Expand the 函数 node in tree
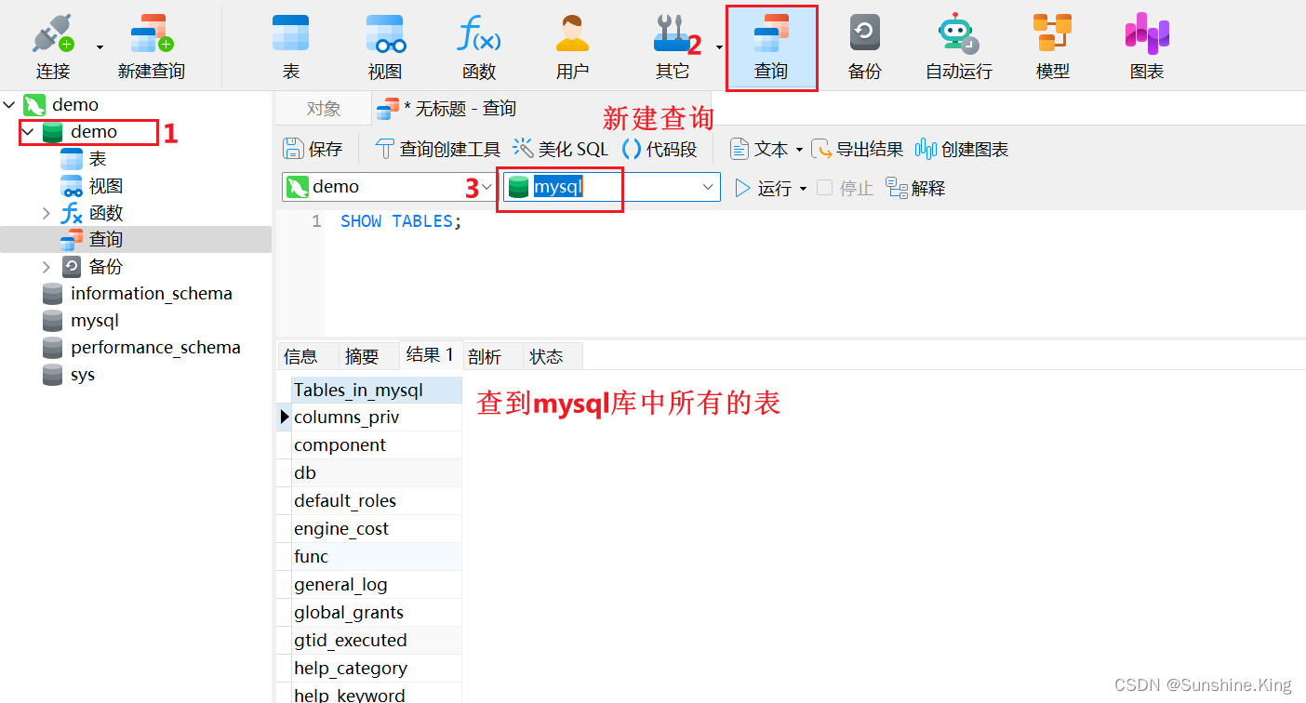The image size is (1306, 703). [47, 213]
